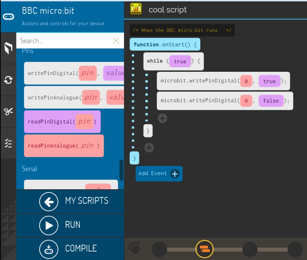
Task: Open the checklist category in sidebar
Action: click(x=8, y=143)
